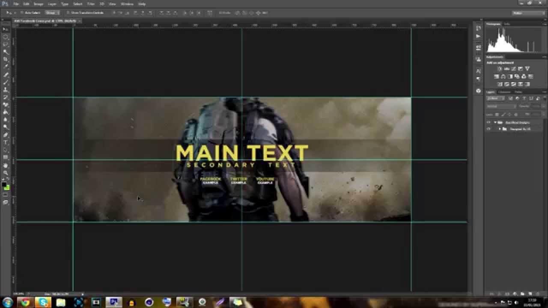Open the collapsed Actions panel icon

pyautogui.click(x=478, y=36)
